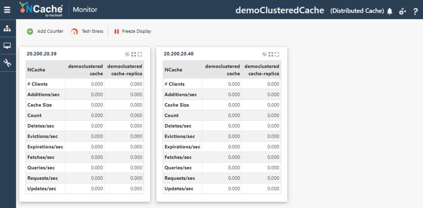Select Count row in 20.200.20.39 panel
423x208 pixels.
[85, 115]
